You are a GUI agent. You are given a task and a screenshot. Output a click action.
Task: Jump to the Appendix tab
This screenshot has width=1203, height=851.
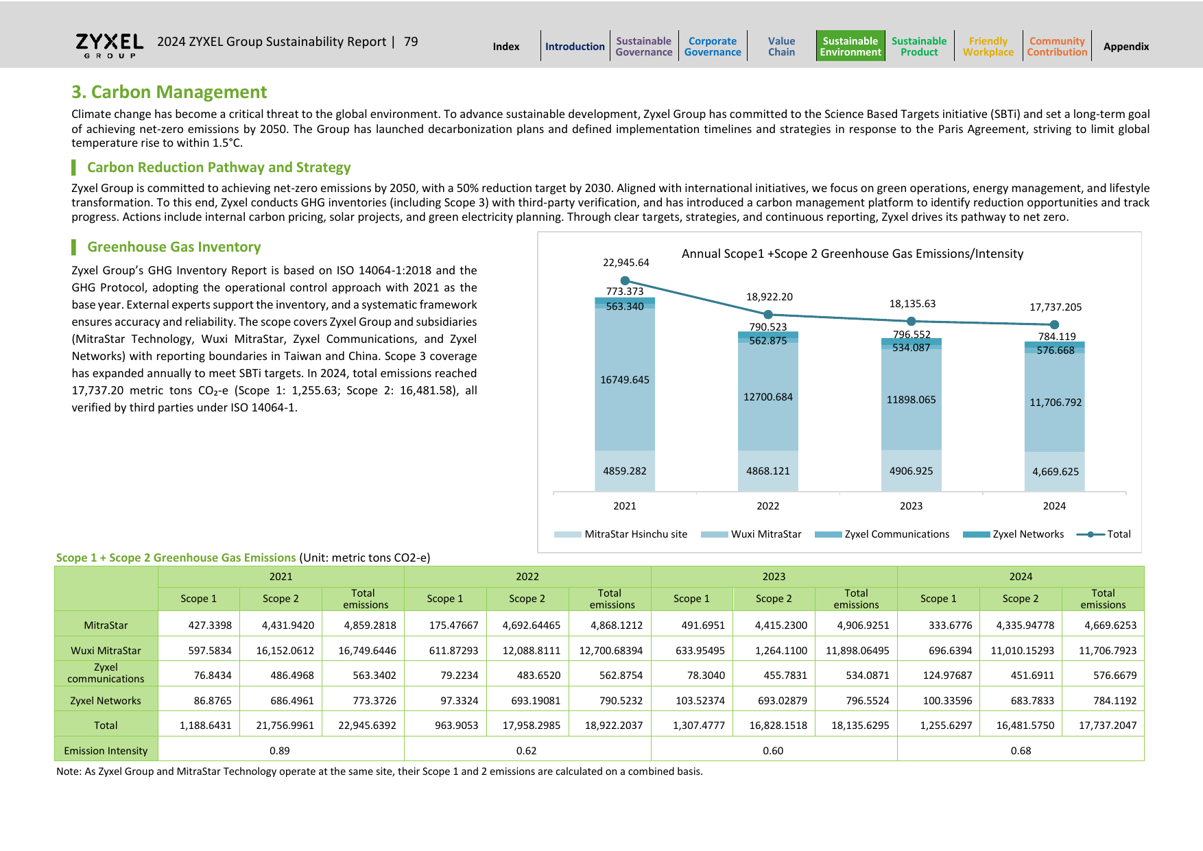pos(1126,47)
